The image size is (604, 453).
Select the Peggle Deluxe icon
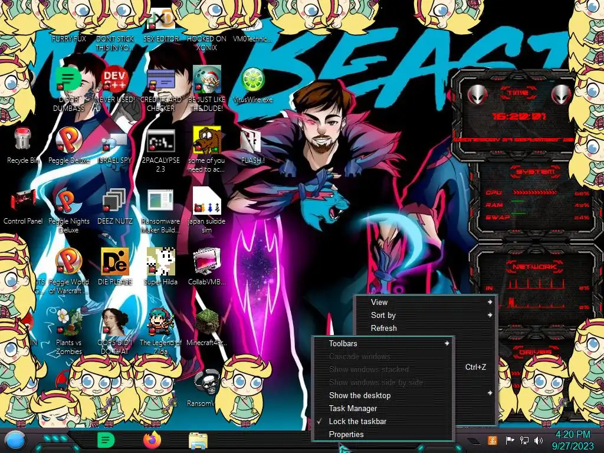pyautogui.click(x=68, y=140)
